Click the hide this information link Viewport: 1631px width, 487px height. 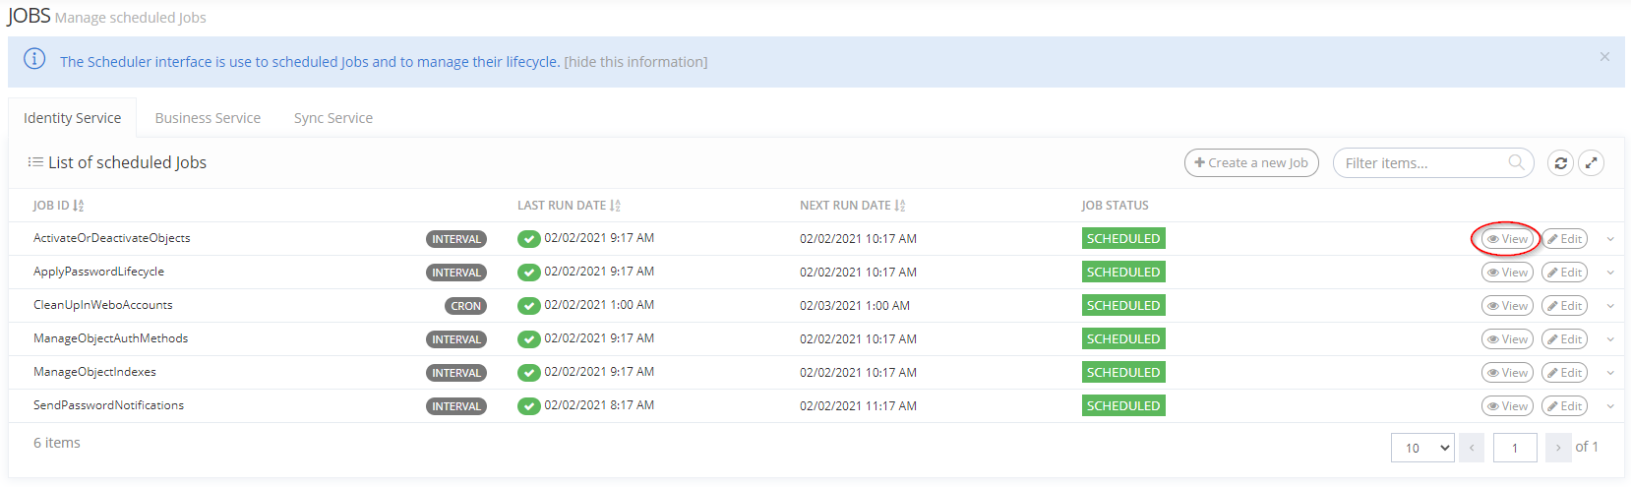tap(635, 62)
